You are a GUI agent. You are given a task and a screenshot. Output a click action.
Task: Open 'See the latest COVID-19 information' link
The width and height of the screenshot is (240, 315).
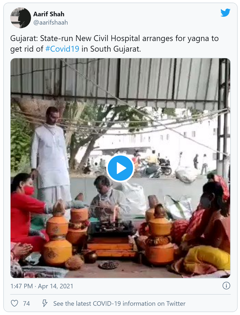119,303
